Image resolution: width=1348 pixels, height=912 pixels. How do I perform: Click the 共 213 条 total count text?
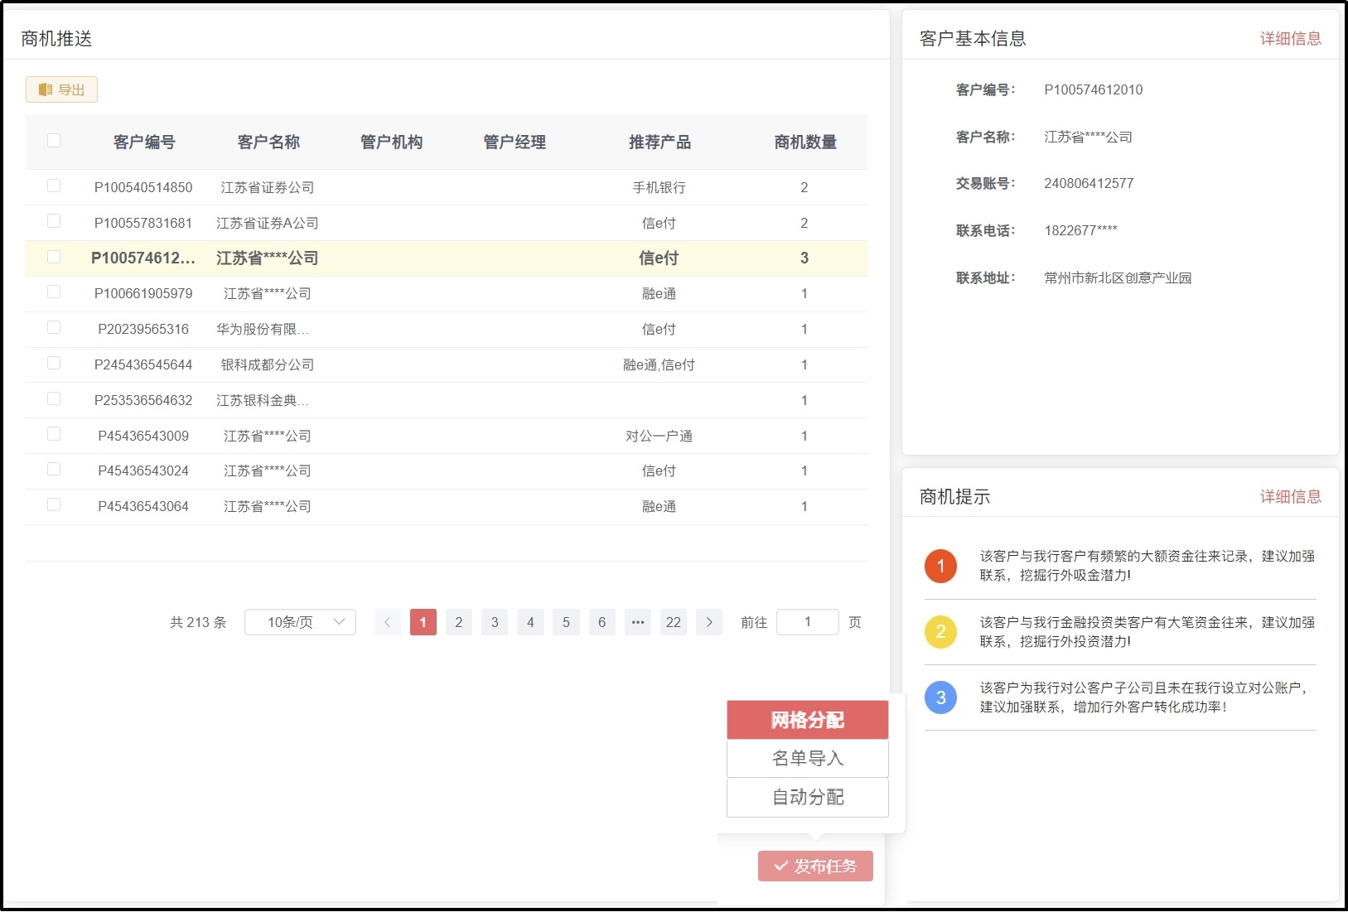point(198,622)
